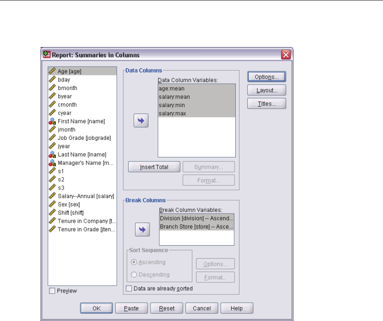
Task: Click the ruler icon next to jmonth
Action: (x=52, y=129)
